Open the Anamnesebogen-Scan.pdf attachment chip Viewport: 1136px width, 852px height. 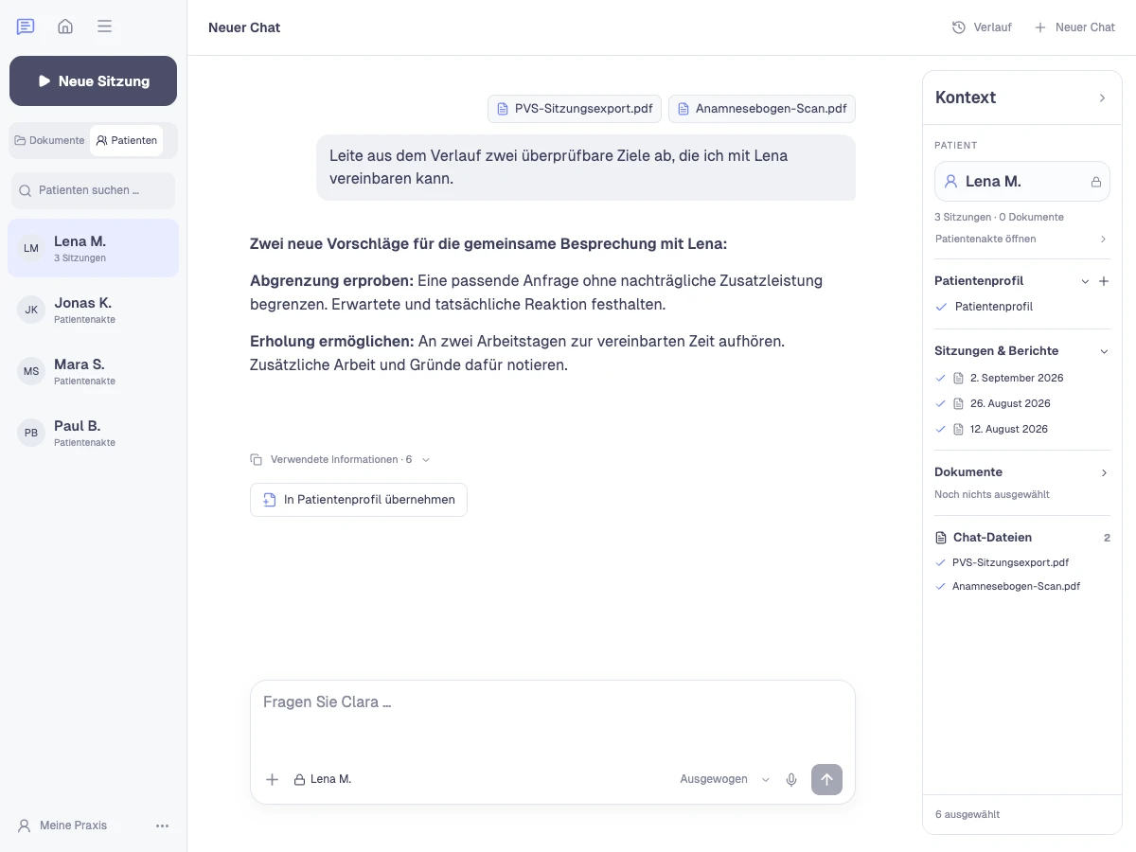762,109
